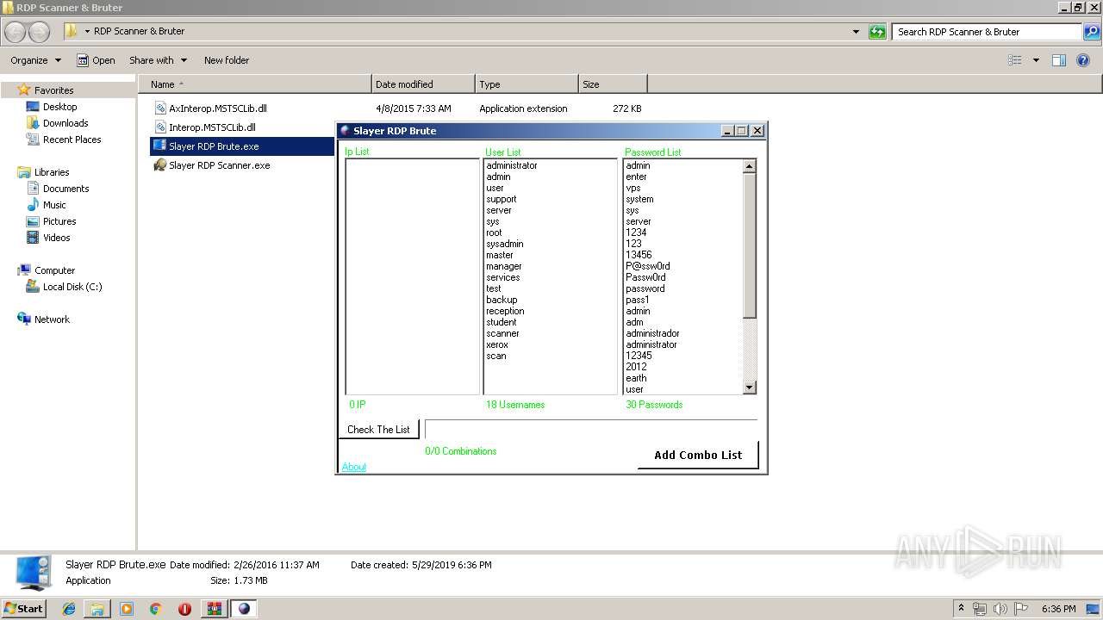Click New folder in the toolbar
This screenshot has height=620, width=1103.
pyautogui.click(x=227, y=60)
